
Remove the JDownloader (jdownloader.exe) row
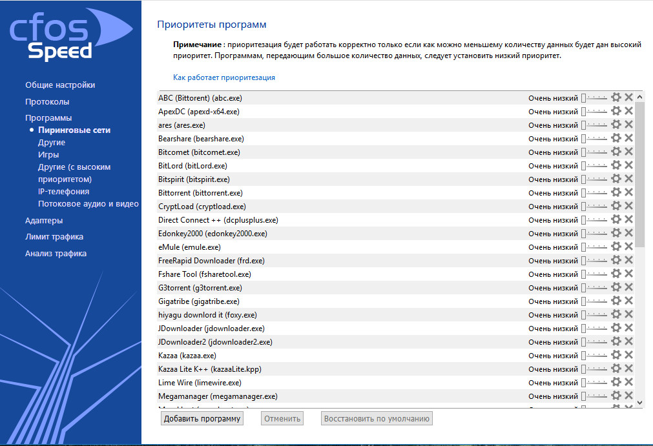point(629,328)
